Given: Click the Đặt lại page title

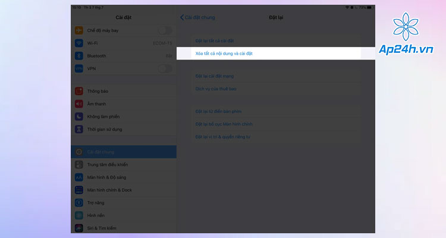Looking at the screenshot, I should 276,17.
